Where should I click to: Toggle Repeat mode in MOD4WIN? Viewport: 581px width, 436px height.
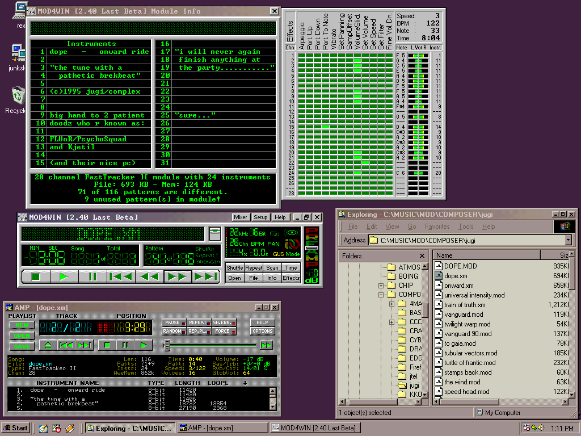pyautogui.click(x=254, y=268)
